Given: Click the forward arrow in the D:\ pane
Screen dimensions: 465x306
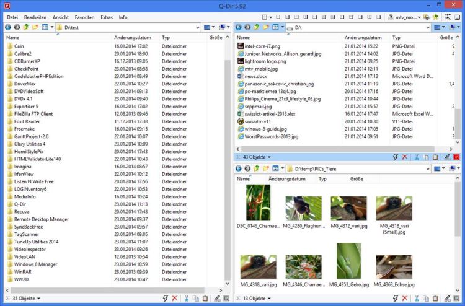Looking at the screenshot, I should pyautogui.click(x=247, y=27).
